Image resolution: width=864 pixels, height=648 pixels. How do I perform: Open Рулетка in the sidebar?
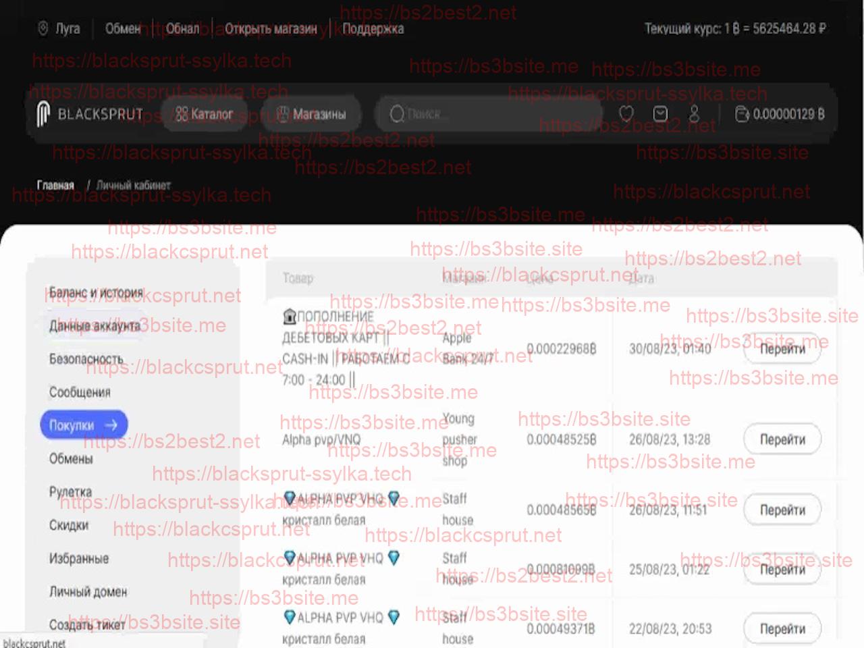70,491
